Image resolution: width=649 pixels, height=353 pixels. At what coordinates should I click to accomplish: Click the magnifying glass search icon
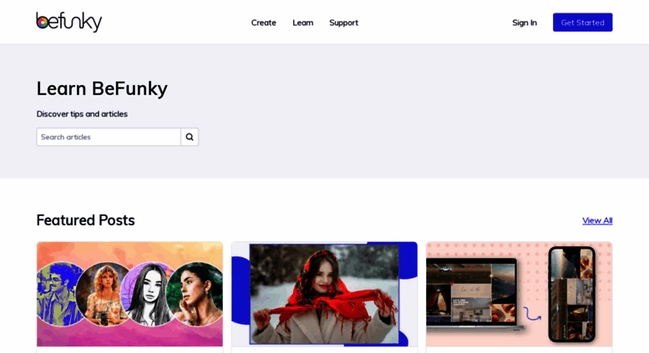click(x=190, y=137)
